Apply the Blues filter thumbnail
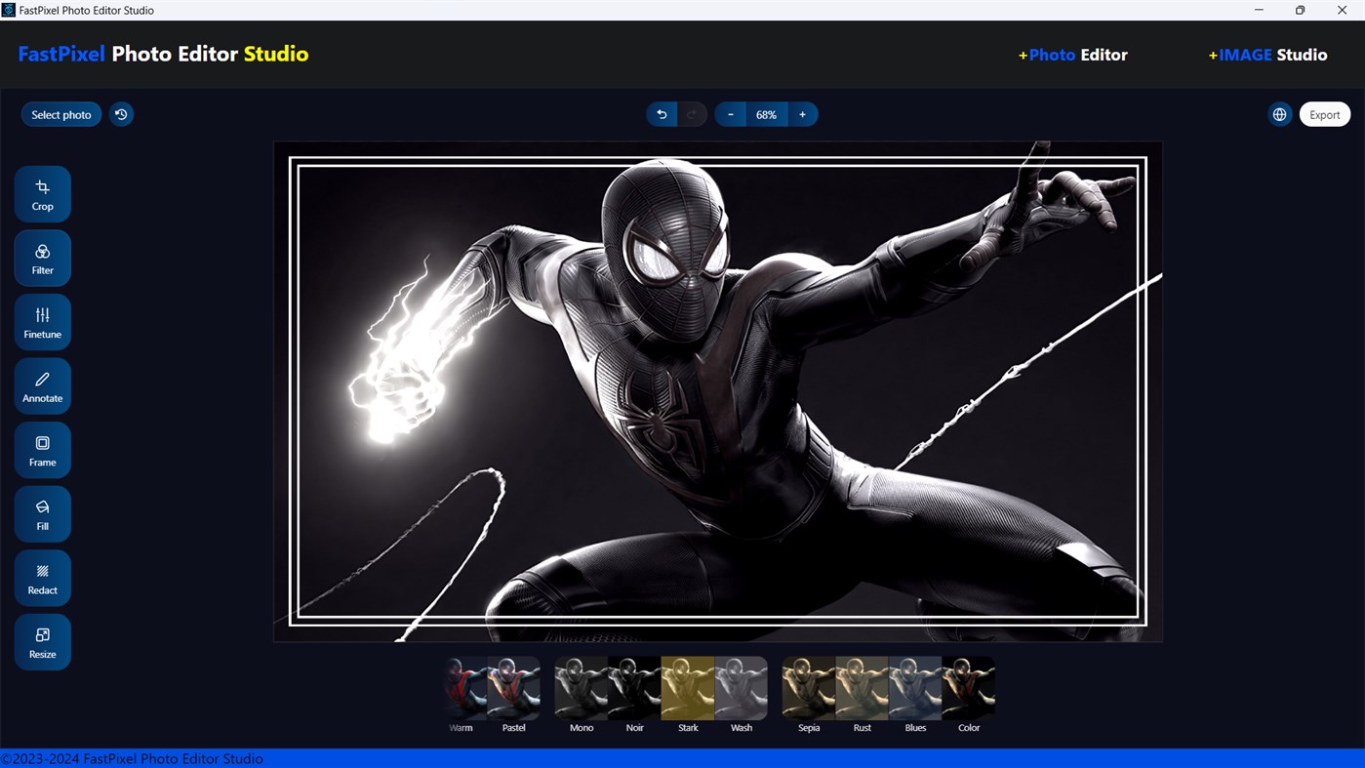Screen dimensions: 1365x768 pyautogui.click(x=915, y=695)
